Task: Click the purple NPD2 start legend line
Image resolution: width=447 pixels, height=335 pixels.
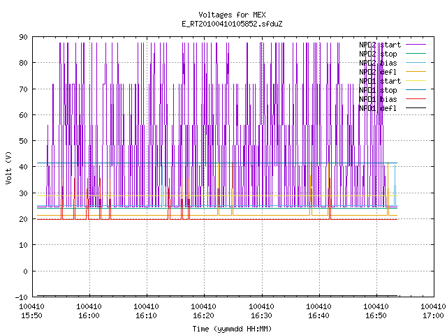Action: 416,45
